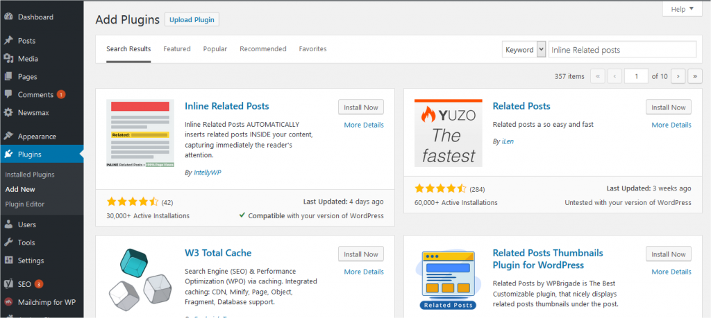Go to next page of results
Image resolution: width=711 pixels, height=318 pixels.
[678, 76]
